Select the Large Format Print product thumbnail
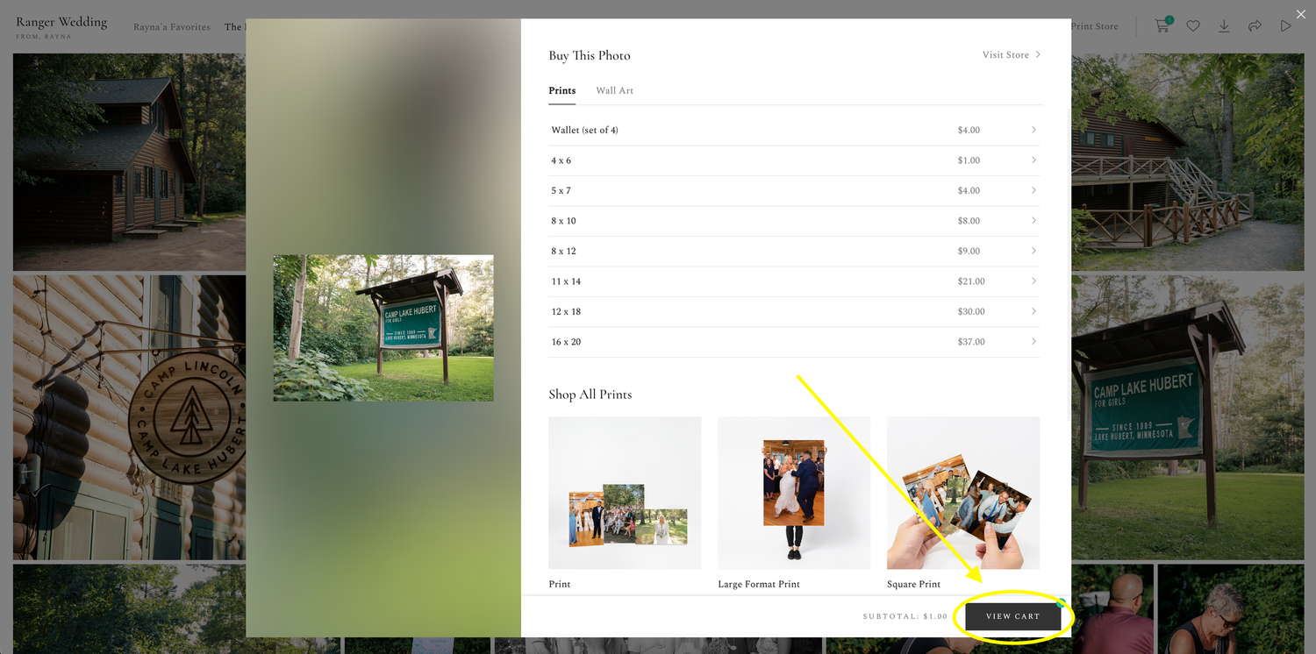 point(794,493)
